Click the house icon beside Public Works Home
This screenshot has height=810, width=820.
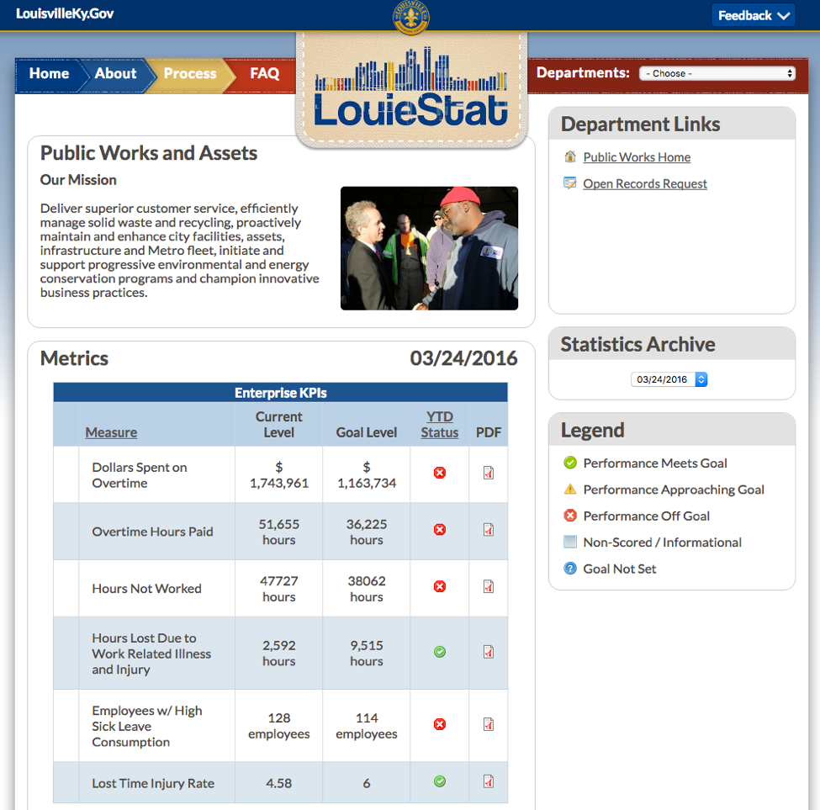570,156
